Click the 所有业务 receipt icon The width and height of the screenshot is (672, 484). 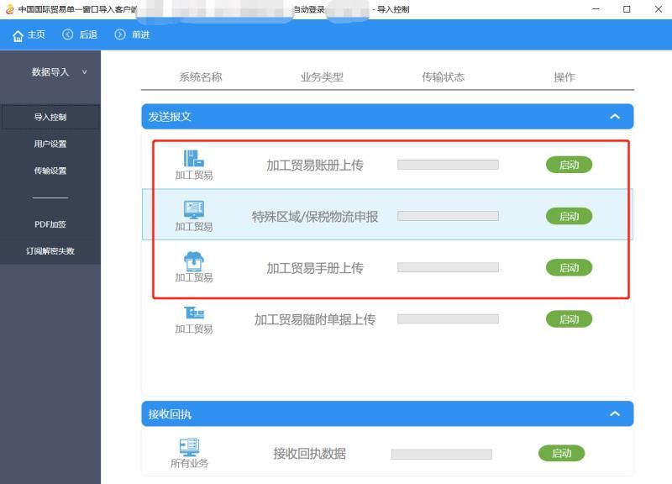pyautogui.click(x=190, y=447)
